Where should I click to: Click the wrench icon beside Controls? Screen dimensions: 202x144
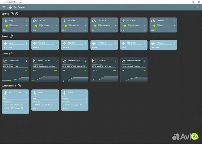pos(17,14)
